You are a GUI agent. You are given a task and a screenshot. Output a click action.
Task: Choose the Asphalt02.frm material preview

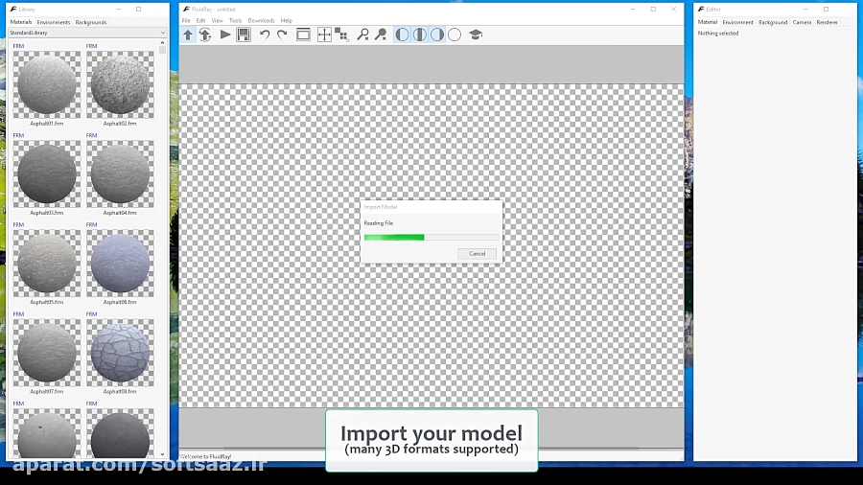click(x=120, y=85)
